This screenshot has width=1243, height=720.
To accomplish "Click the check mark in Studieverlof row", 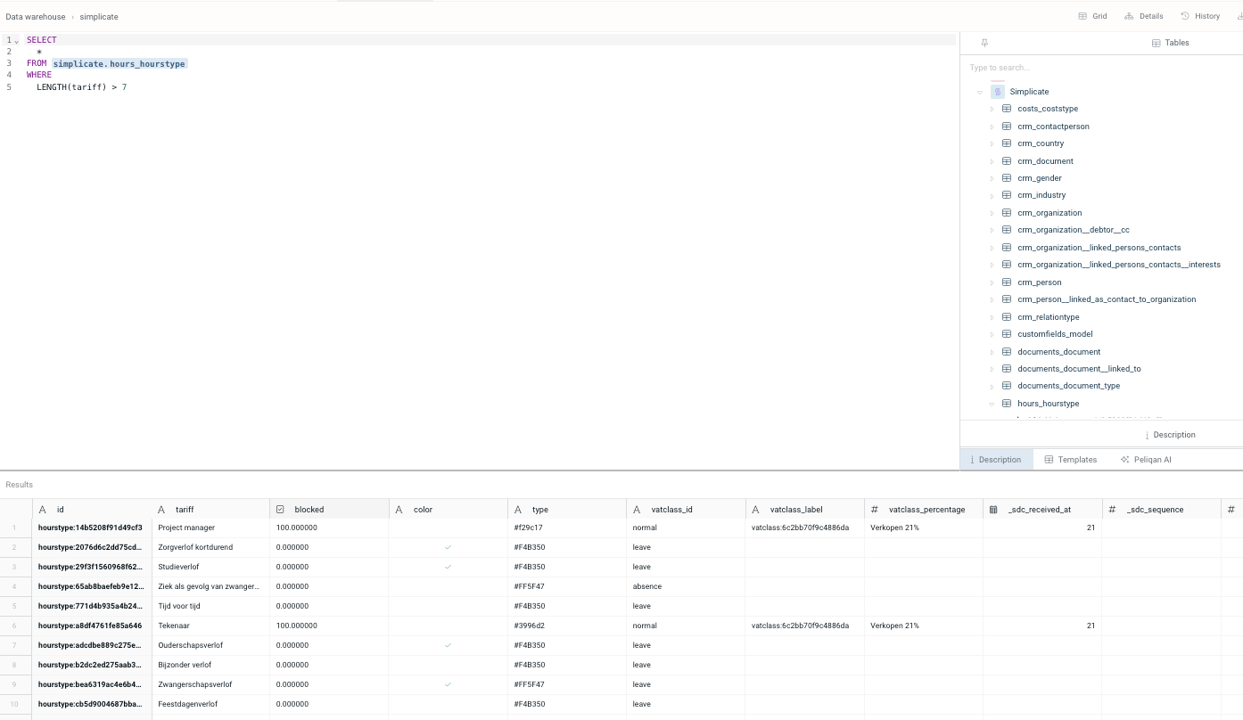I will [x=448, y=567].
